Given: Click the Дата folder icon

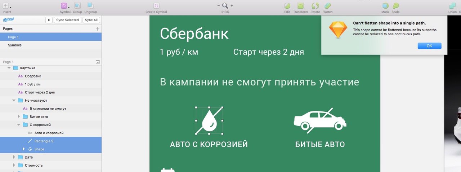Looking at the screenshot, I should (21, 157).
